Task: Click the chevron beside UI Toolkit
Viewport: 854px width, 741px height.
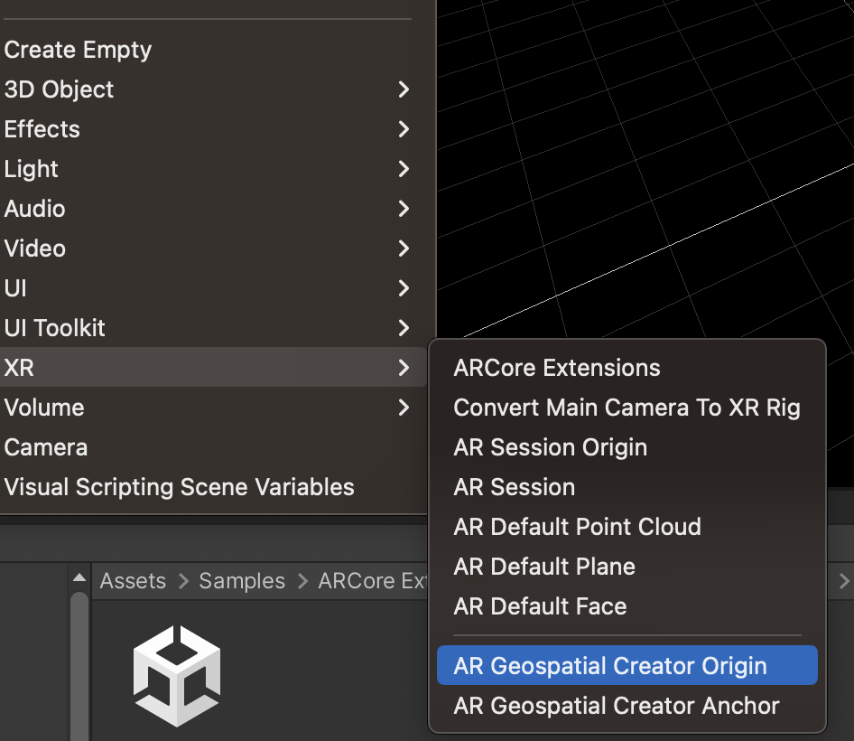Action: pos(404,327)
